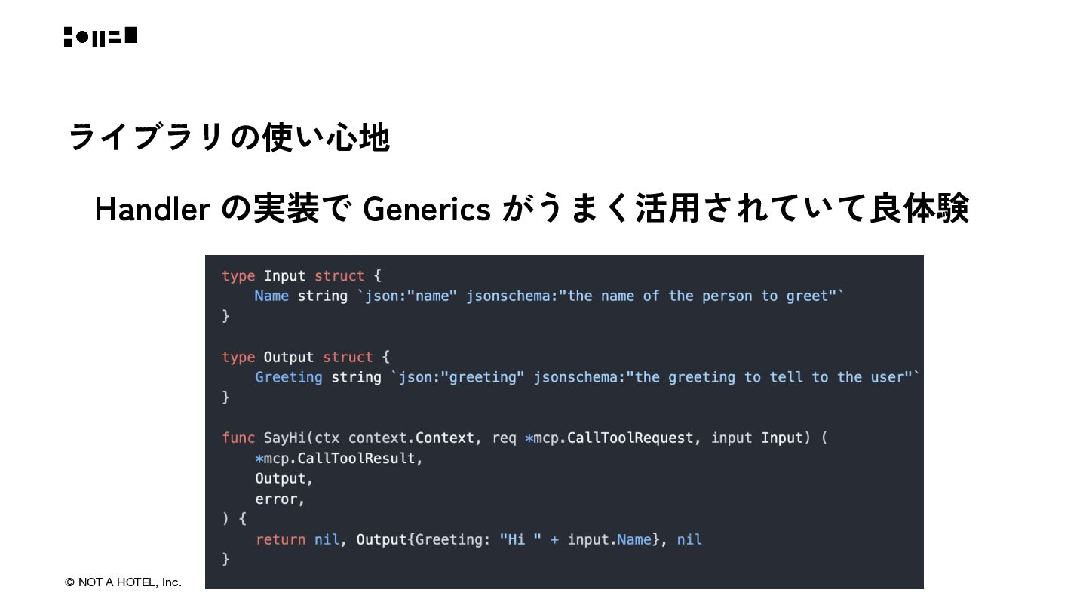Click the code screenshot image
This screenshot has height=611, width=1086.
[564, 422]
